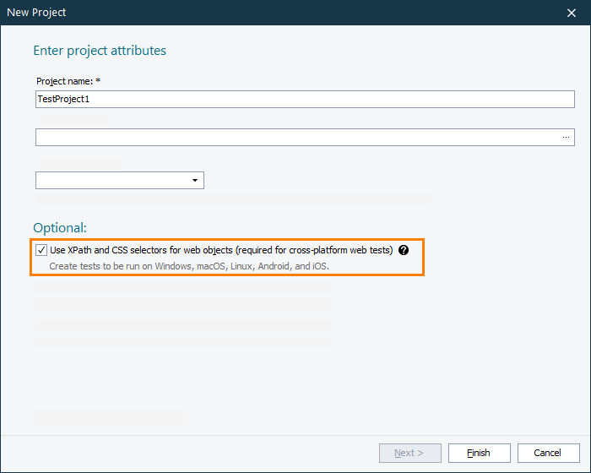Image resolution: width=591 pixels, height=473 pixels.
Task: Click the required asterisk beside Project name
Action: (x=98, y=81)
